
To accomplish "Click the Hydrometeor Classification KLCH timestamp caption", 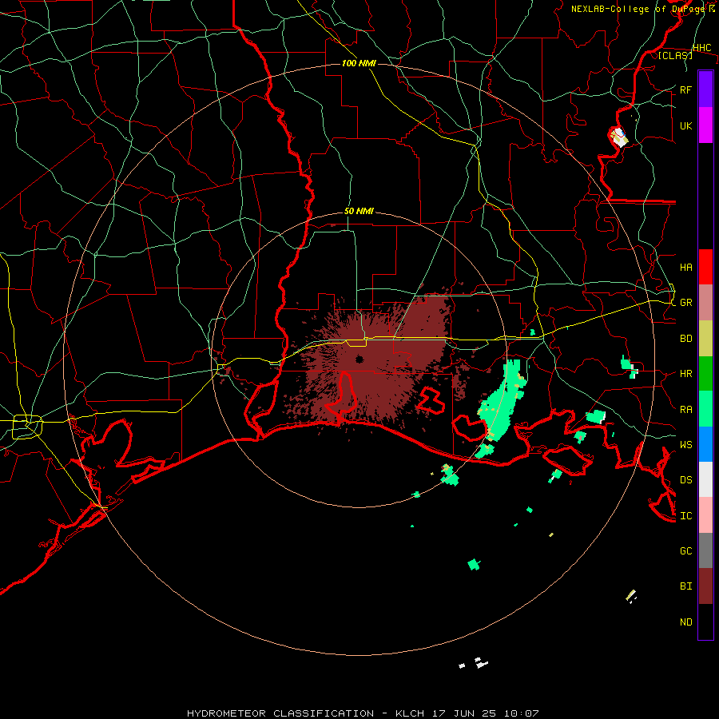I will pyautogui.click(x=363, y=713).
